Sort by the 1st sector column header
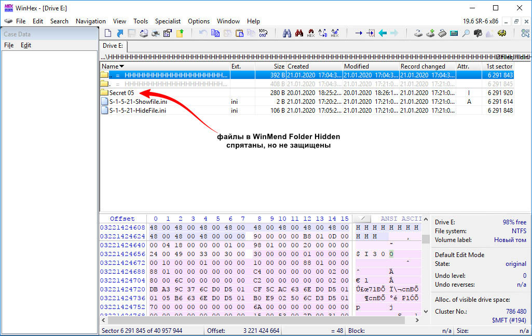 [x=498, y=66]
